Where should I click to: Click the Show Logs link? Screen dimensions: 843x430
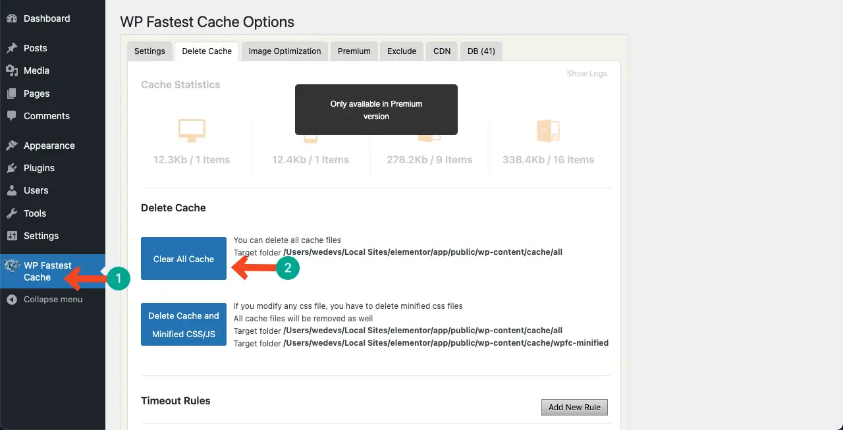587,74
